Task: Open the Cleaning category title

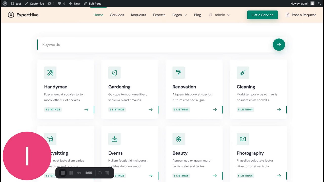Action: pyautogui.click(x=246, y=87)
